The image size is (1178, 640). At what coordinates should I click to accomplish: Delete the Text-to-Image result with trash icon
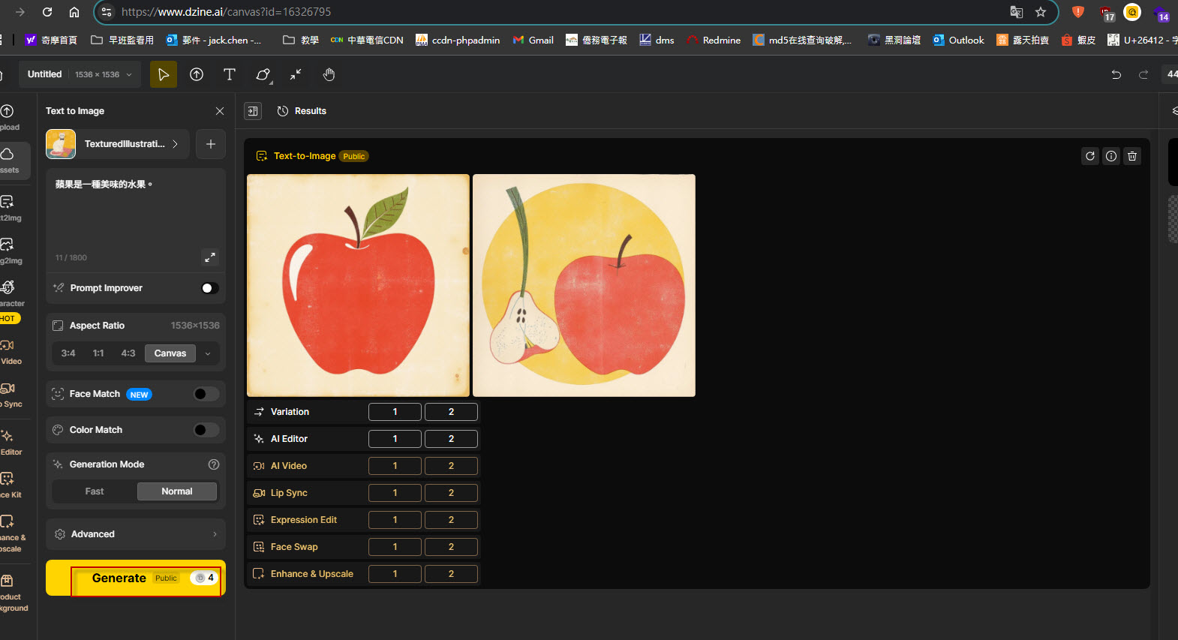(x=1132, y=156)
